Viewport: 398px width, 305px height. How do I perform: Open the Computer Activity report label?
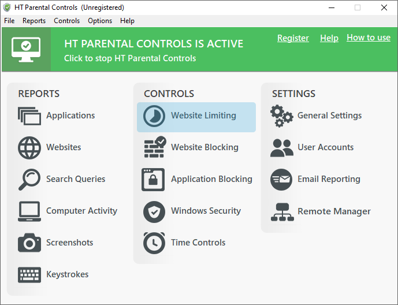pyautogui.click(x=81, y=211)
